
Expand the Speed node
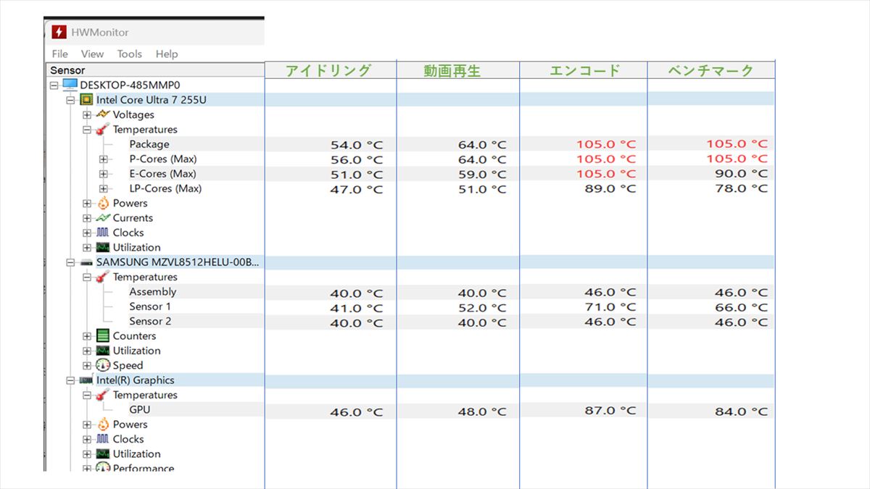tap(87, 366)
